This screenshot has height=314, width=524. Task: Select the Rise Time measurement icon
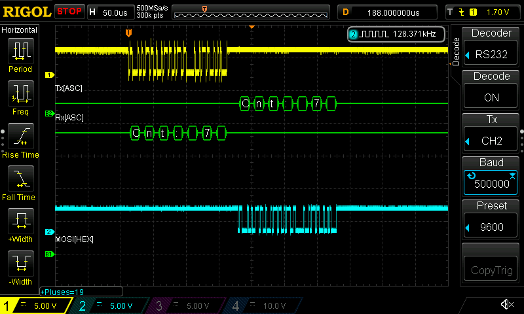pos(20,136)
